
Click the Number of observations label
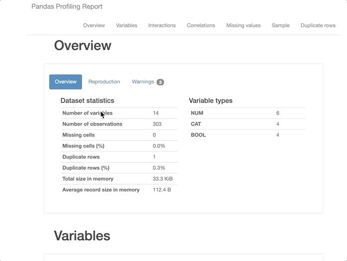92,124
